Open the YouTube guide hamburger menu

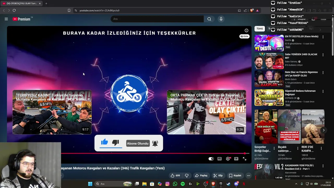6,19
